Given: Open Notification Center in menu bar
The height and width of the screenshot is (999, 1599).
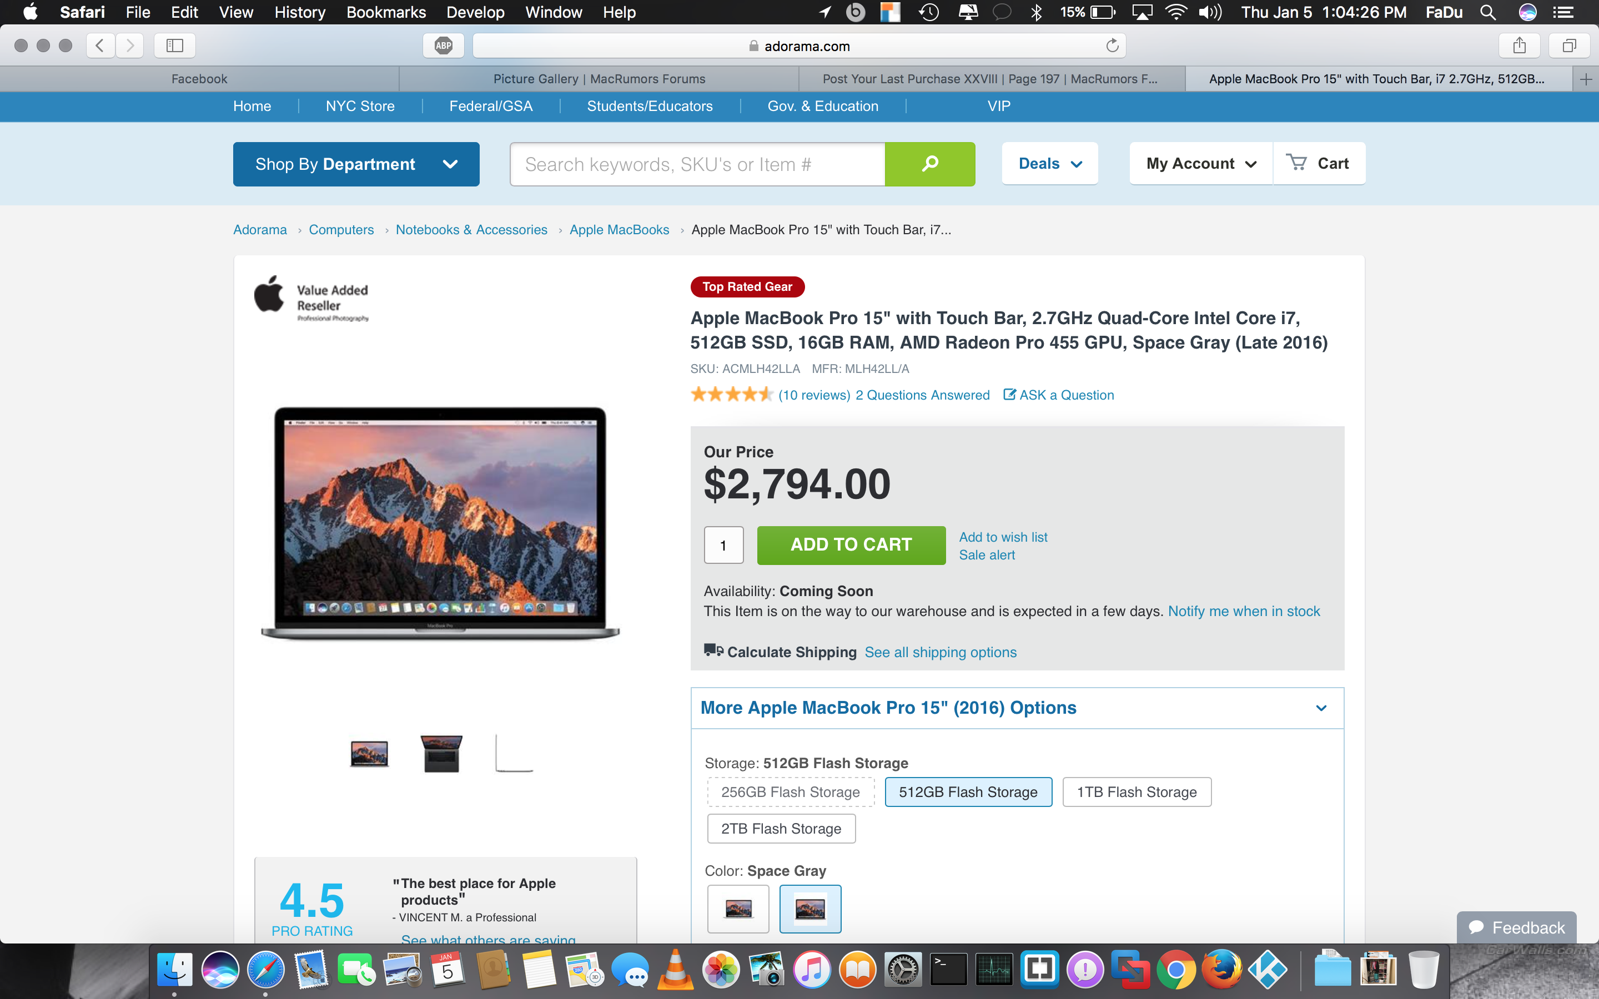Looking at the screenshot, I should tap(1563, 12).
